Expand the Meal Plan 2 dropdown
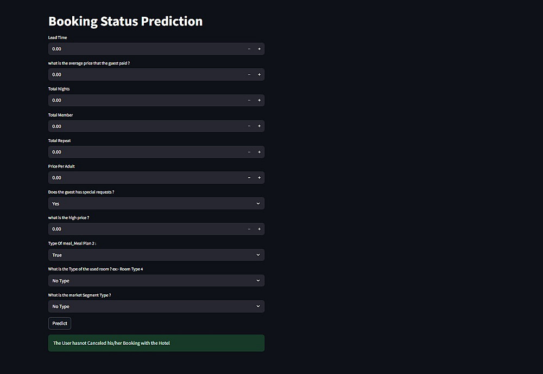This screenshot has width=543, height=374. coord(156,255)
